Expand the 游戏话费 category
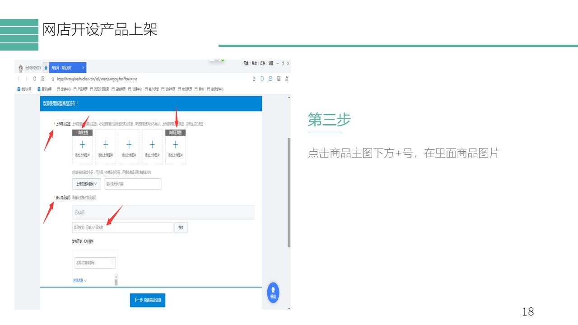The image size is (578, 325). click(80, 280)
